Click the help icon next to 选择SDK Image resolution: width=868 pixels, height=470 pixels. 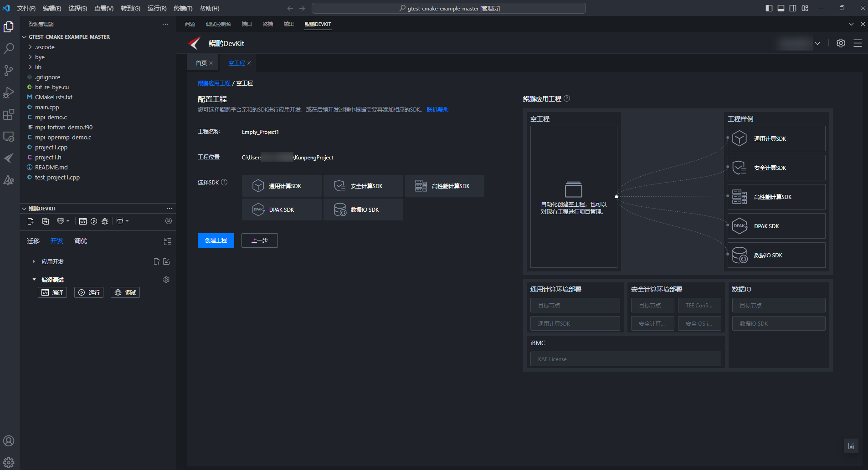click(x=224, y=182)
